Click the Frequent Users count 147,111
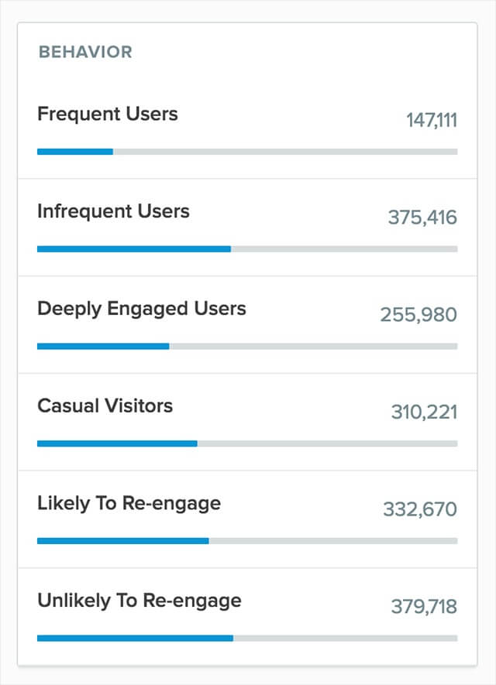The width and height of the screenshot is (496, 685). point(432,120)
